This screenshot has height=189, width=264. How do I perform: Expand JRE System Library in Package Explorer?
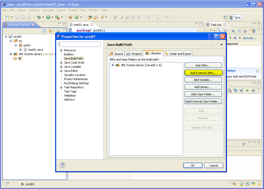11,54
